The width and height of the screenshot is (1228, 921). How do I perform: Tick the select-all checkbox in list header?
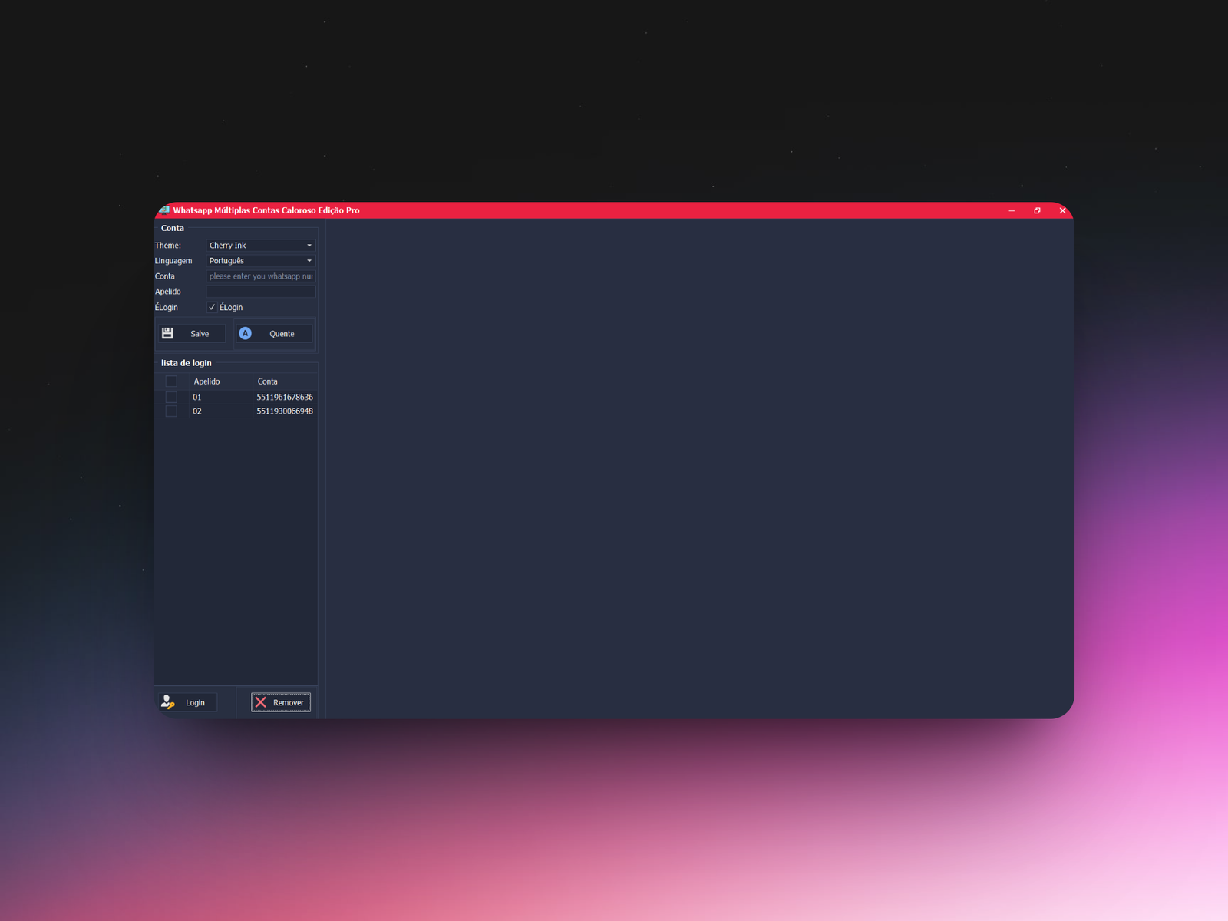coord(171,381)
